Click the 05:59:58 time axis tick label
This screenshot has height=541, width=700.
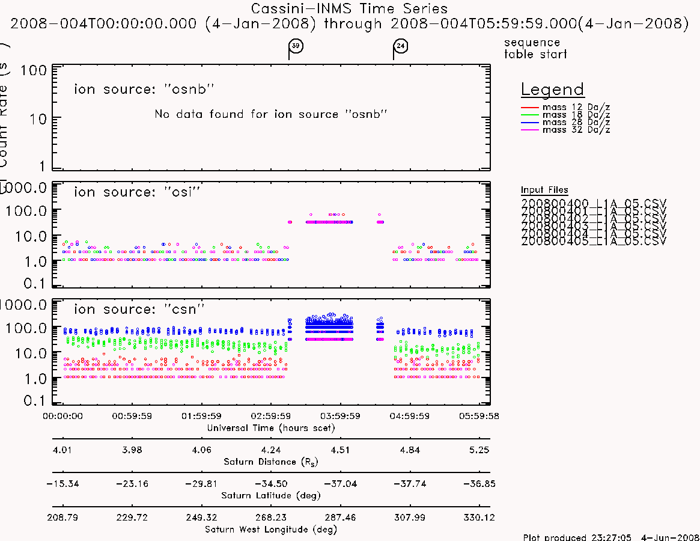click(479, 416)
